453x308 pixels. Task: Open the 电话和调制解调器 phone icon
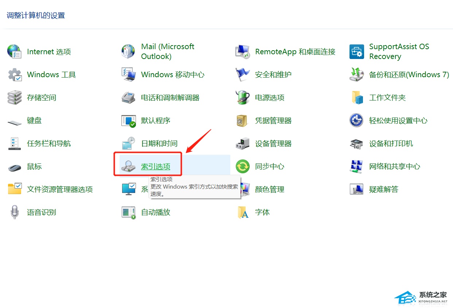click(129, 98)
